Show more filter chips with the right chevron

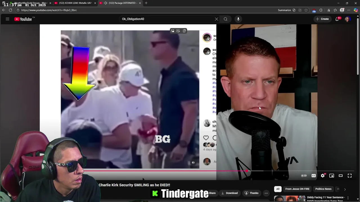(345, 189)
